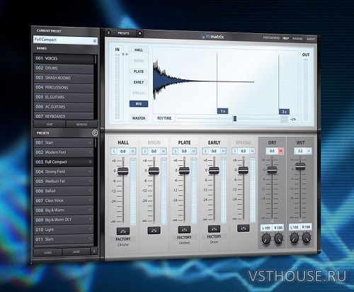This screenshot has height=292, width=354.
Task: Open the PRESETS tab in top bar
Action: point(124,33)
